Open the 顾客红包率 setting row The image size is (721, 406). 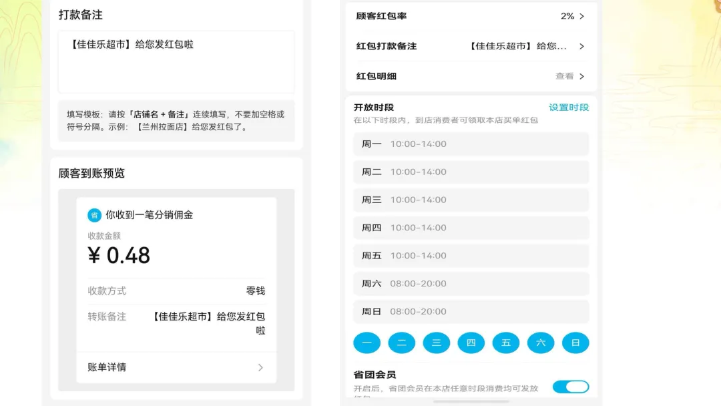[471, 16]
